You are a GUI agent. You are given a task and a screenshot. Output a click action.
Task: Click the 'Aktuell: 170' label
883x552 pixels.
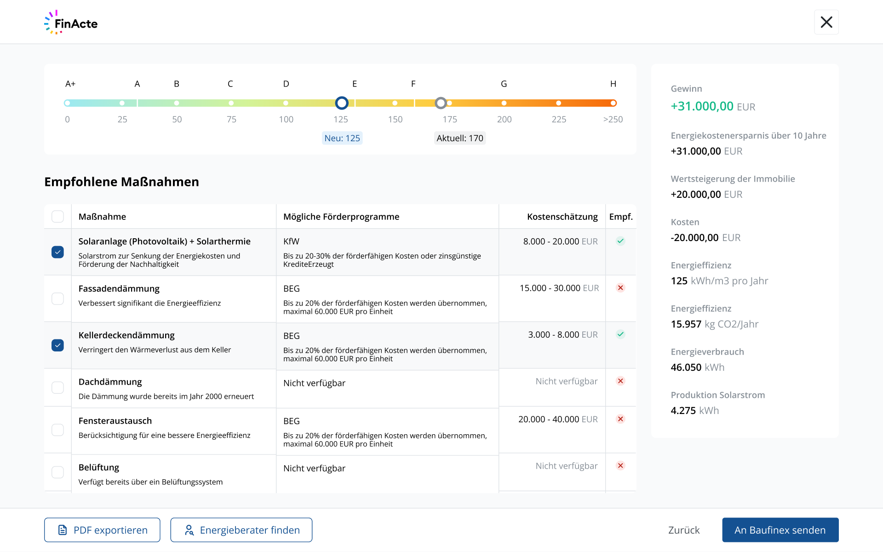460,138
